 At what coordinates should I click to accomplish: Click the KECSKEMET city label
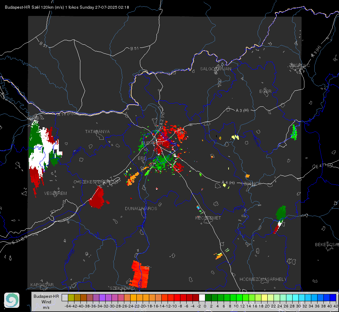[208, 218]
